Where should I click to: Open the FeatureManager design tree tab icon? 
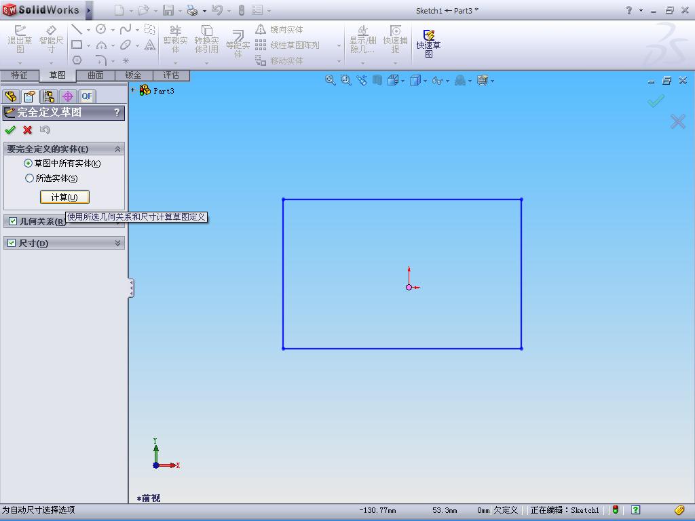point(11,96)
